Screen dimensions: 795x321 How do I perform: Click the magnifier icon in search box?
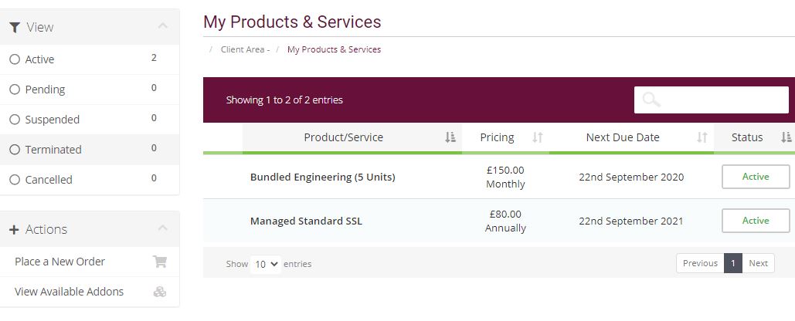651,100
